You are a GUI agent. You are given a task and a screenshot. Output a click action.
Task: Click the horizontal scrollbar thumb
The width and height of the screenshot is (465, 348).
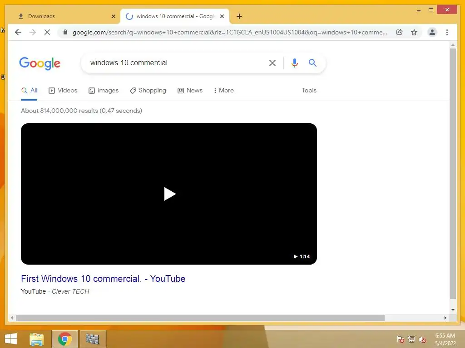200,318
